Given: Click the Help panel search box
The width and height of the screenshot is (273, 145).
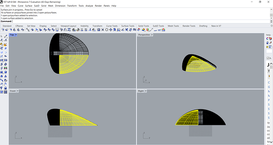Looking at the screenshot, I should [269, 51].
